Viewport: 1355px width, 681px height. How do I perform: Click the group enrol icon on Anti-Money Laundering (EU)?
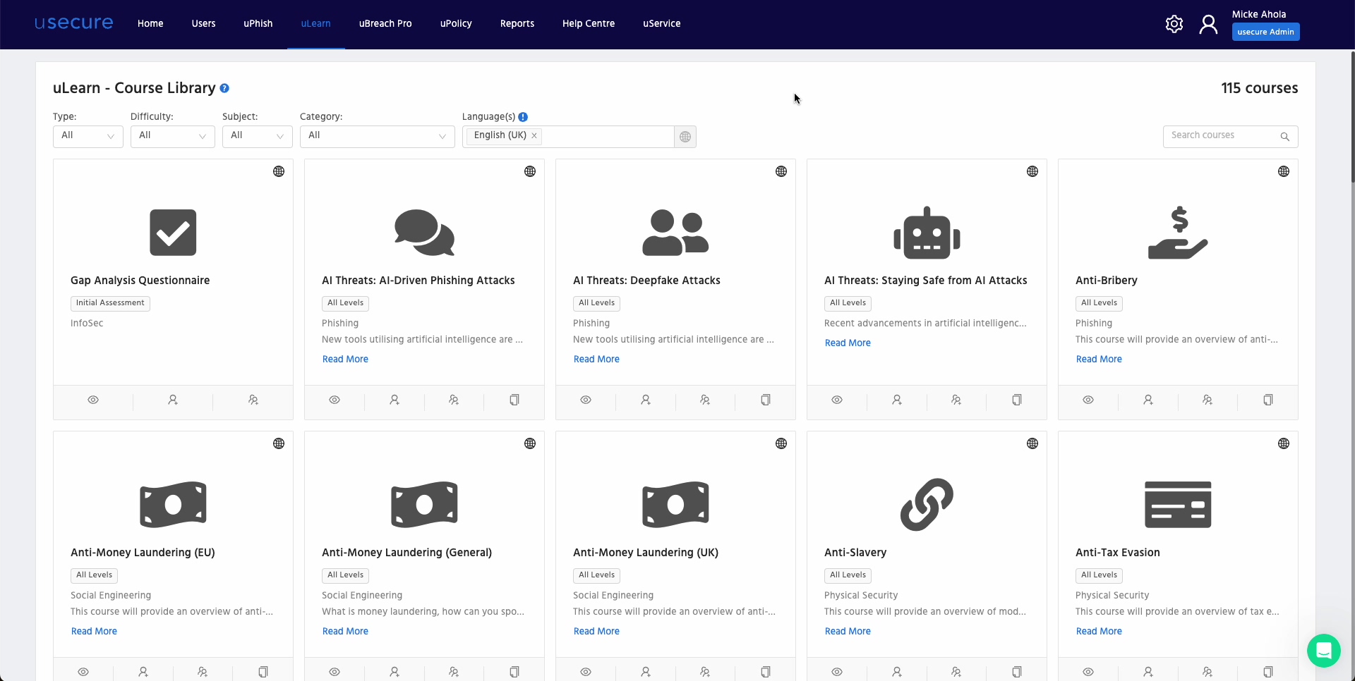point(203,673)
